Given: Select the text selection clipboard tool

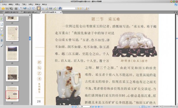Looking at the screenshot, I should pos(47,8).
